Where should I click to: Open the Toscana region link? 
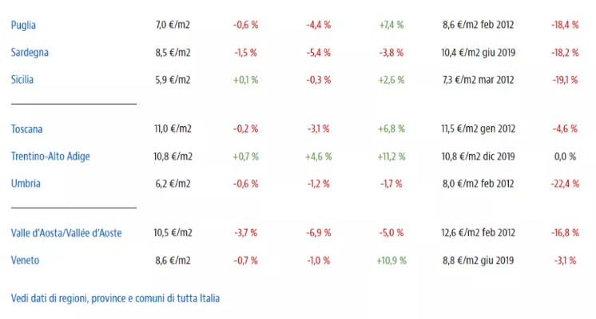point(27,128)
